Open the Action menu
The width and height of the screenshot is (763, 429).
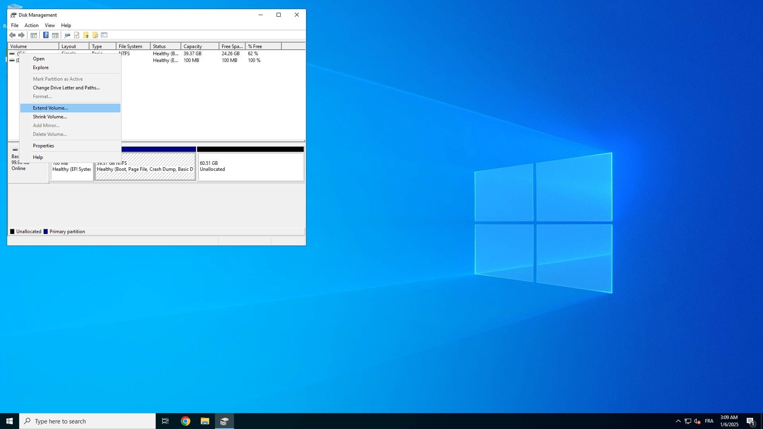(x=31, y=25)
